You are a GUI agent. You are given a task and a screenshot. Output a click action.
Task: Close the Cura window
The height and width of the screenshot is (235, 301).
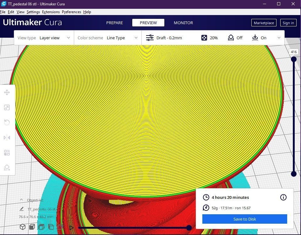pos(293,4)
